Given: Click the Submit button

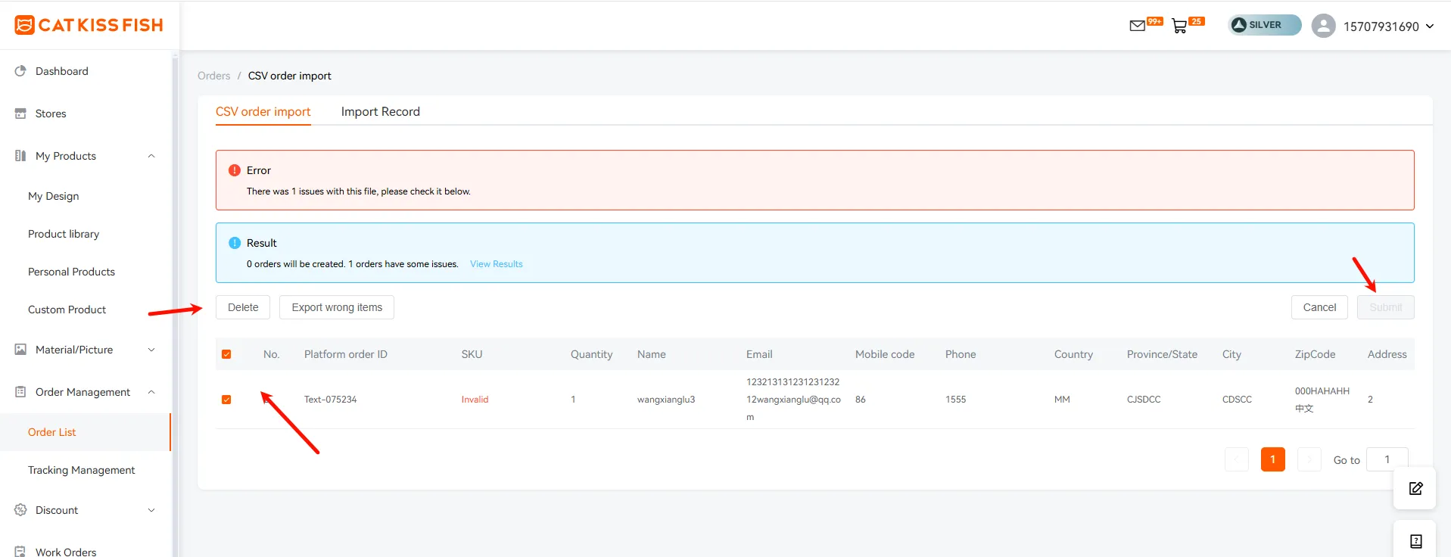Looking at the screenshot, I should [x=1386, y=307].
